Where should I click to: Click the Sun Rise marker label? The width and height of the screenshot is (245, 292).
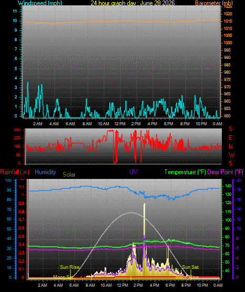(70, 267)
